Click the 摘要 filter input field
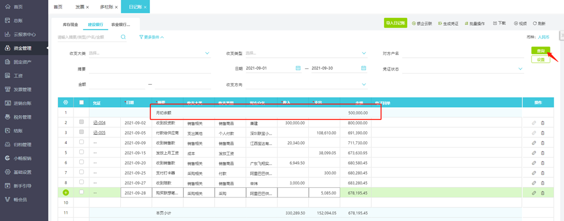Screen dimensions: 564x221 pos(150,69)
